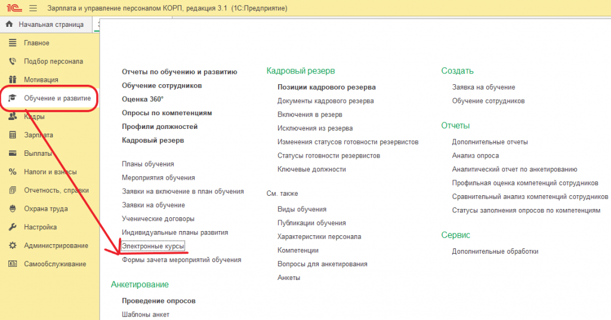Open Дополнительные обработки
Viewport: 611px width, 320px height.
(x=495, y=251)
